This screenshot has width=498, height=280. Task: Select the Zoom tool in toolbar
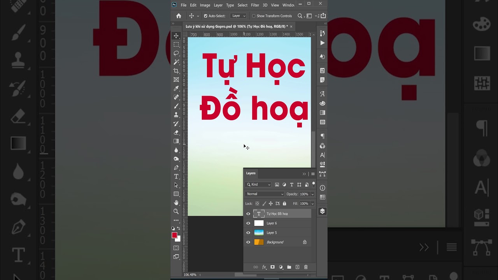[176, 212]
